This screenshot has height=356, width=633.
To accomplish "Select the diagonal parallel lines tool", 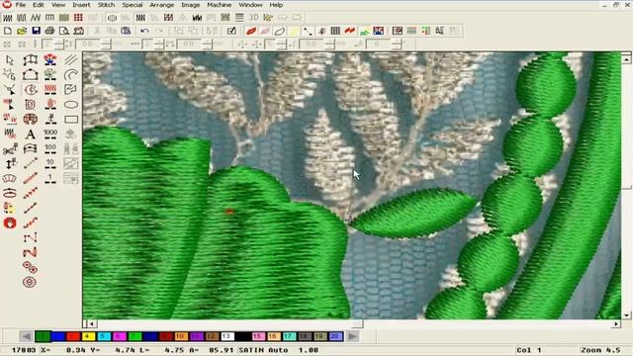I will (x=71, y=60).
